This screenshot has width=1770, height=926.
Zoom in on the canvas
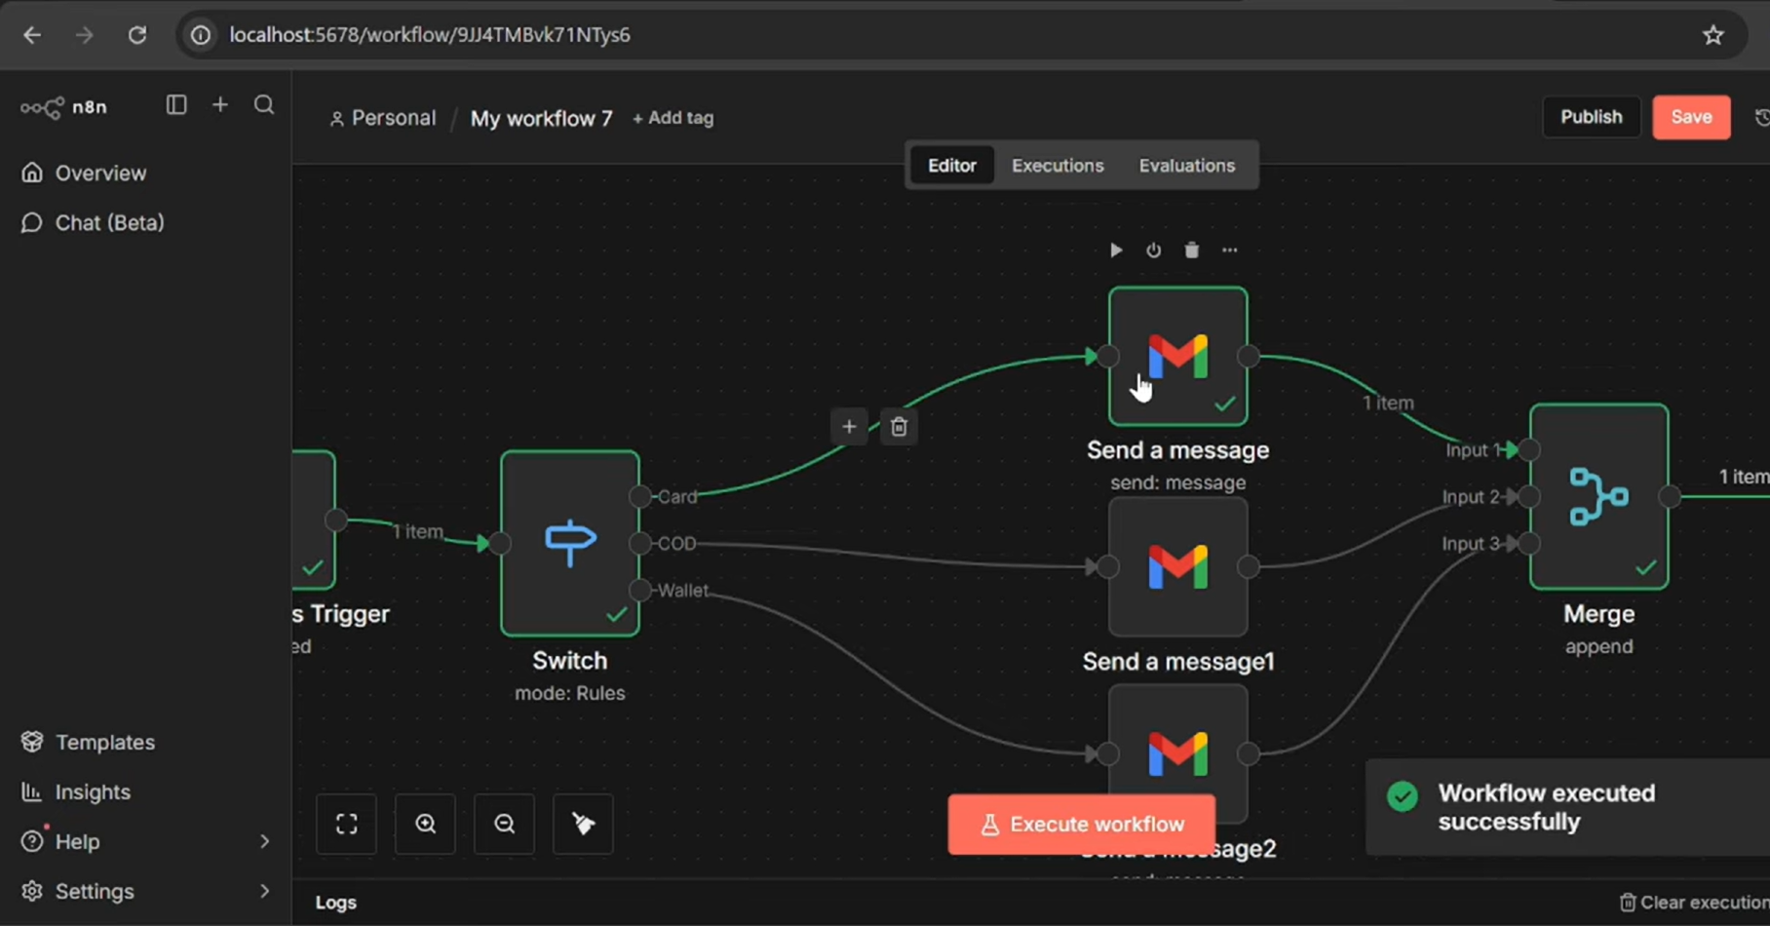click(425, 824)
